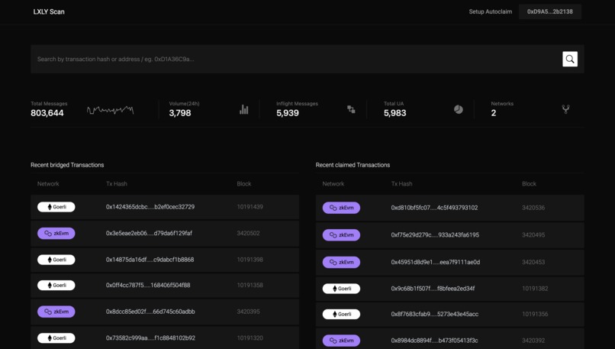Open claimed tx 0xf75e29d279c....933a243fa6195

pos(435,234)
